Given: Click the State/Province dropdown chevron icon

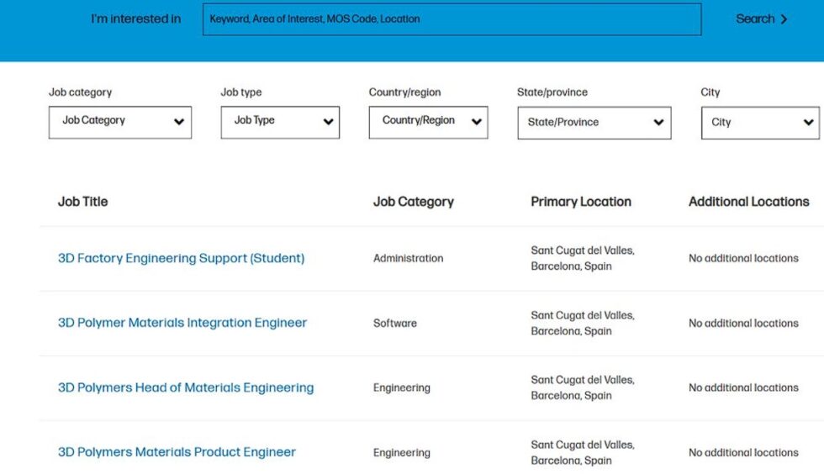Looking at the screenshot, I should (658, 123).
